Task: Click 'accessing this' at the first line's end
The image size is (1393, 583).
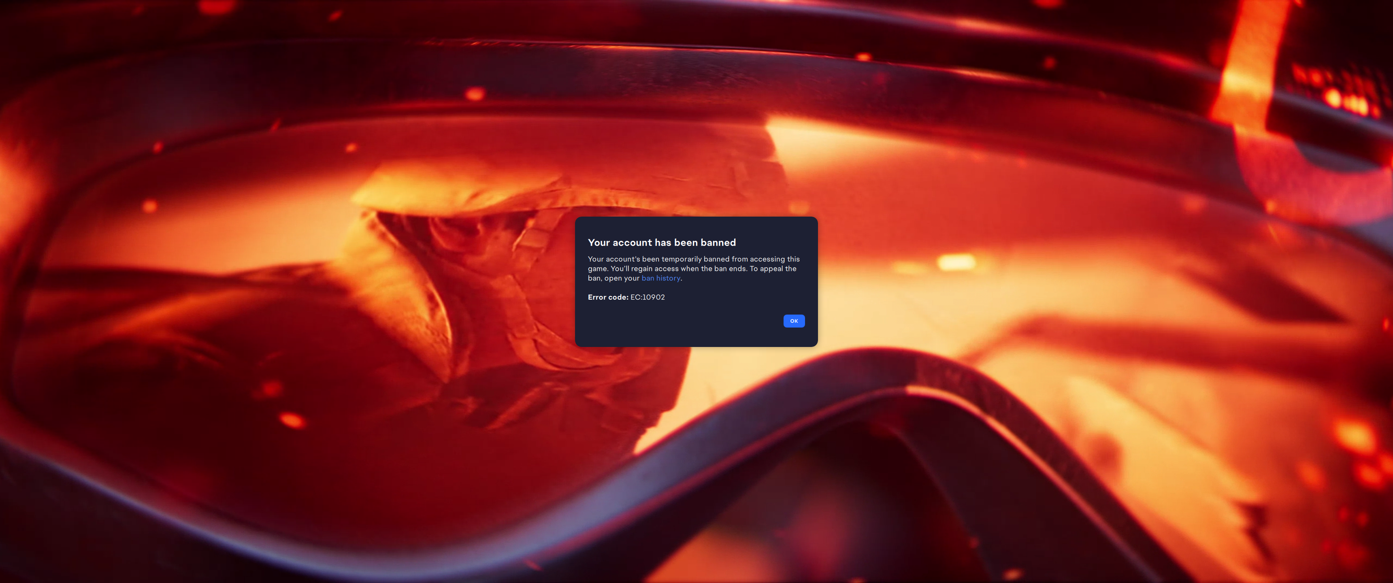Action: point(774,259)
